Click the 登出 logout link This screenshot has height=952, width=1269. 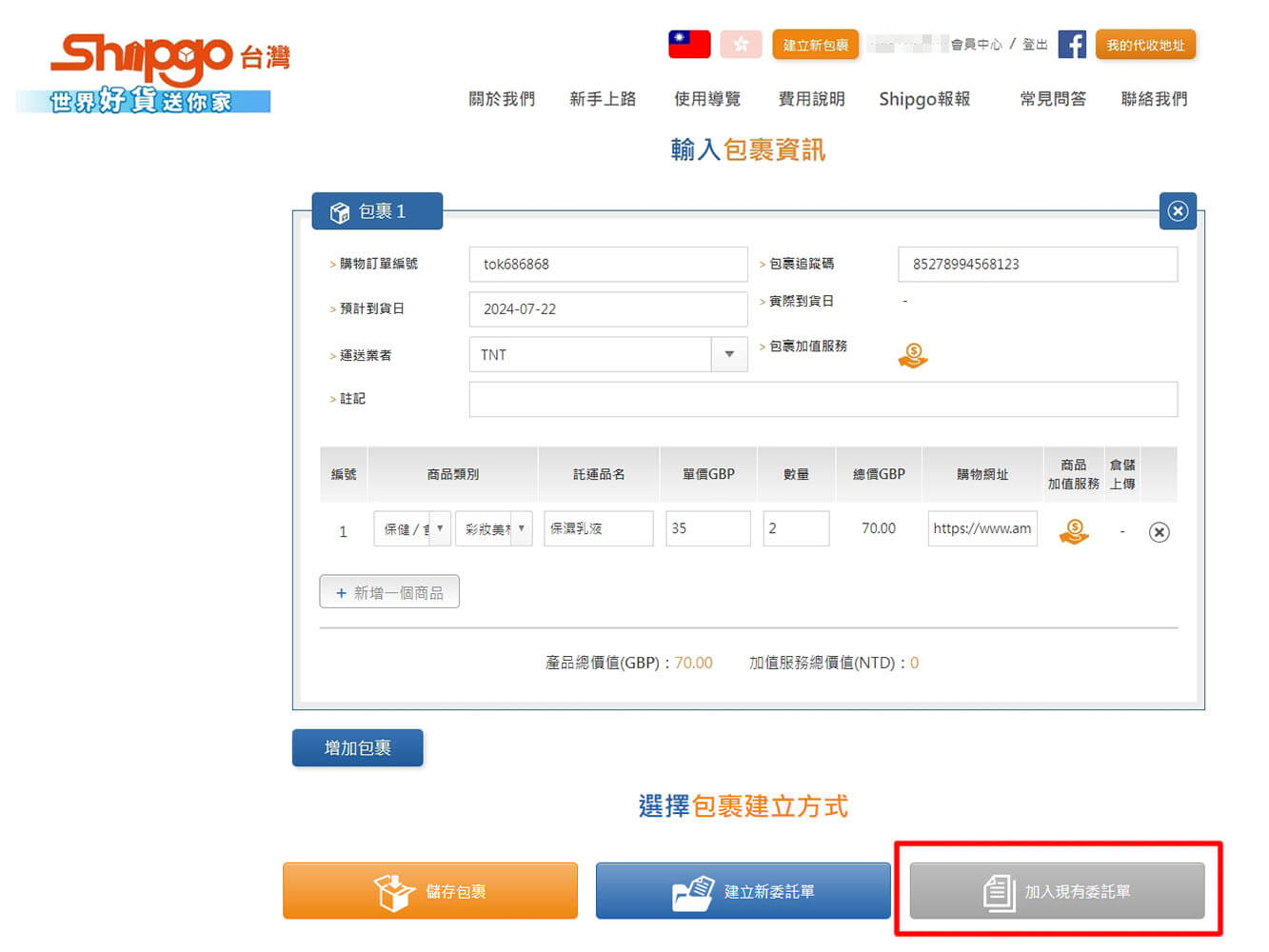click(x=1035, y=45)
